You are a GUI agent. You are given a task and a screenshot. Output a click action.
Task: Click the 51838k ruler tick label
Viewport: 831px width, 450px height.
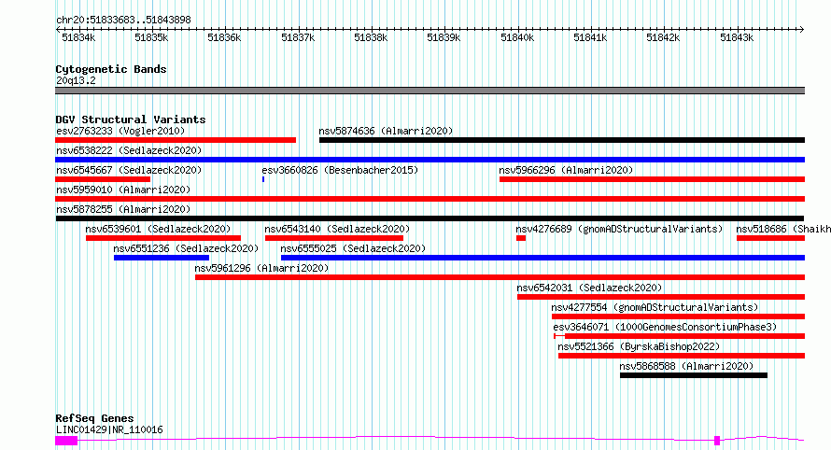click(x=371, y=38)
